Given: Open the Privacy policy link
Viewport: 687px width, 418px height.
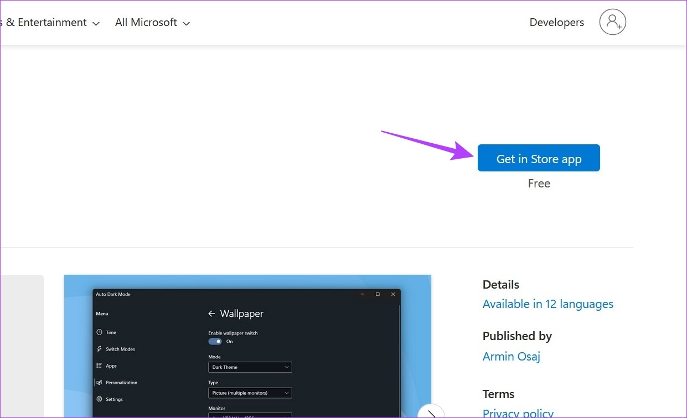Looking at the screenshot, I should click(518, 413).
